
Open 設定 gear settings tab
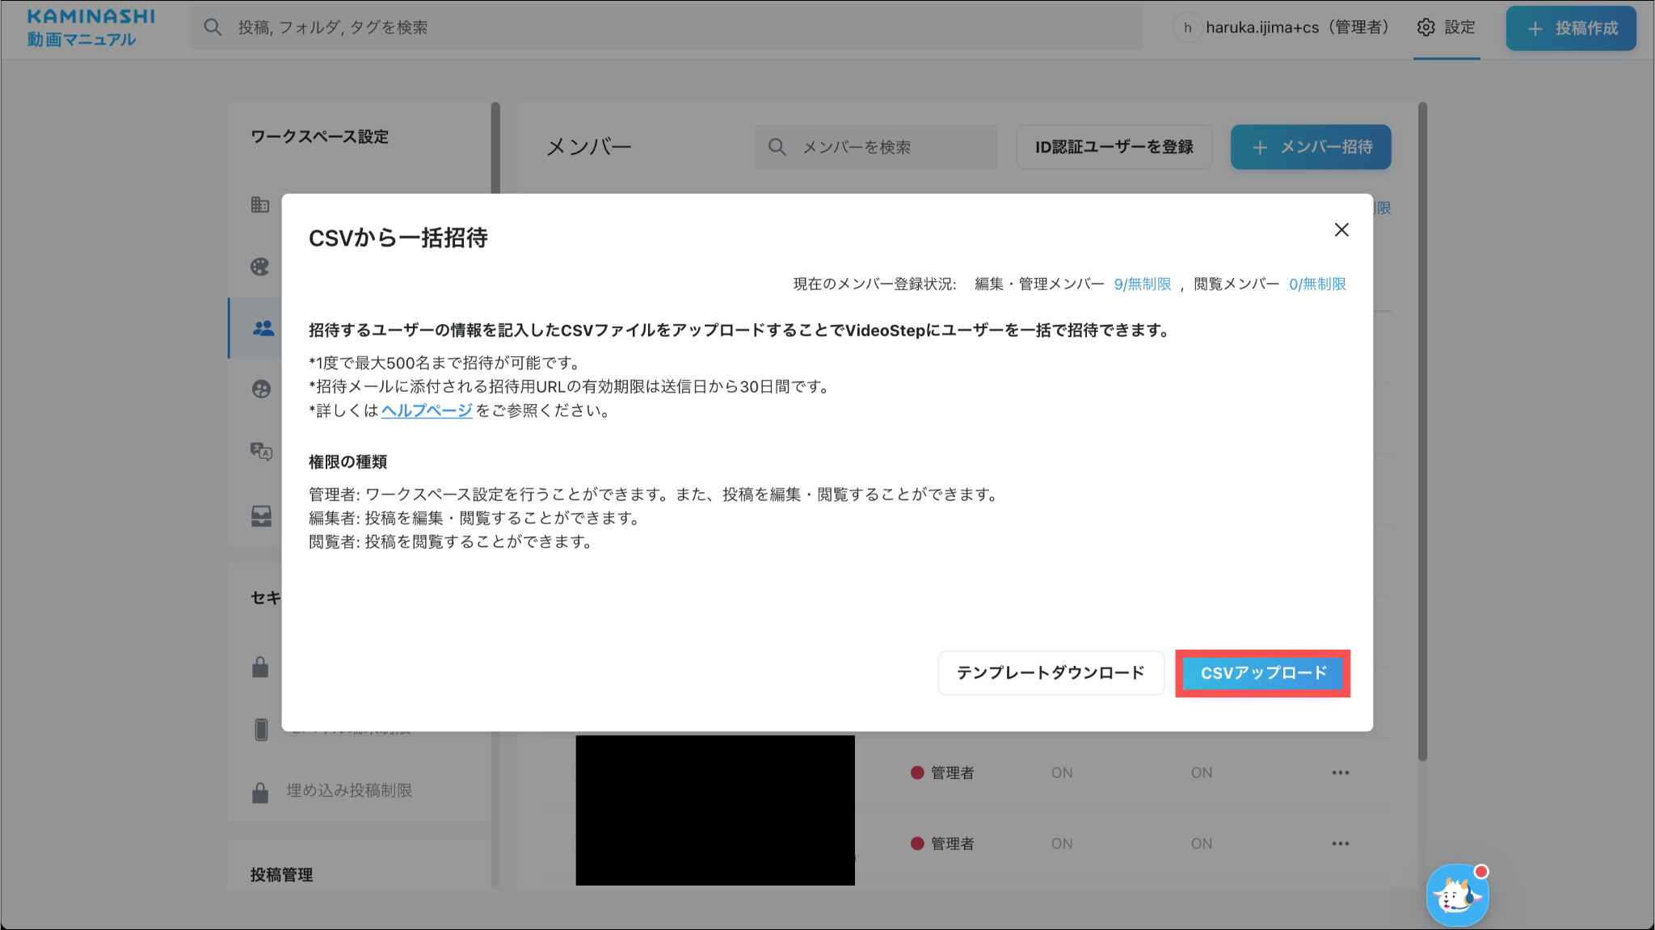coord(1446,27)
